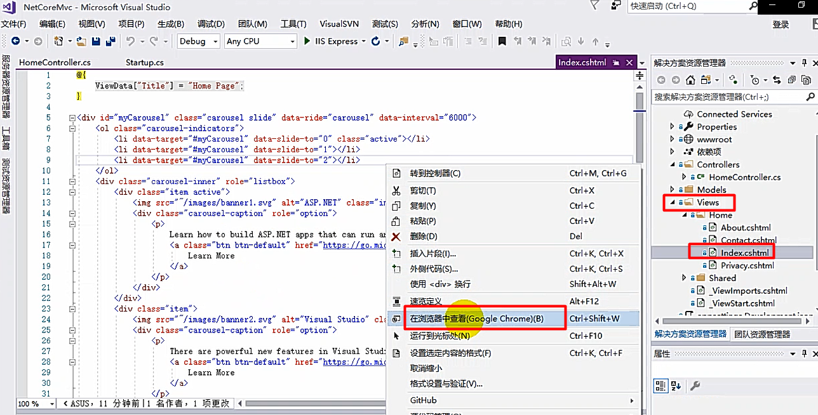Toggle a bookmark with the bookmark icon
The height and width of the screenshot is (415, 818).
click(x=502, y=41)
